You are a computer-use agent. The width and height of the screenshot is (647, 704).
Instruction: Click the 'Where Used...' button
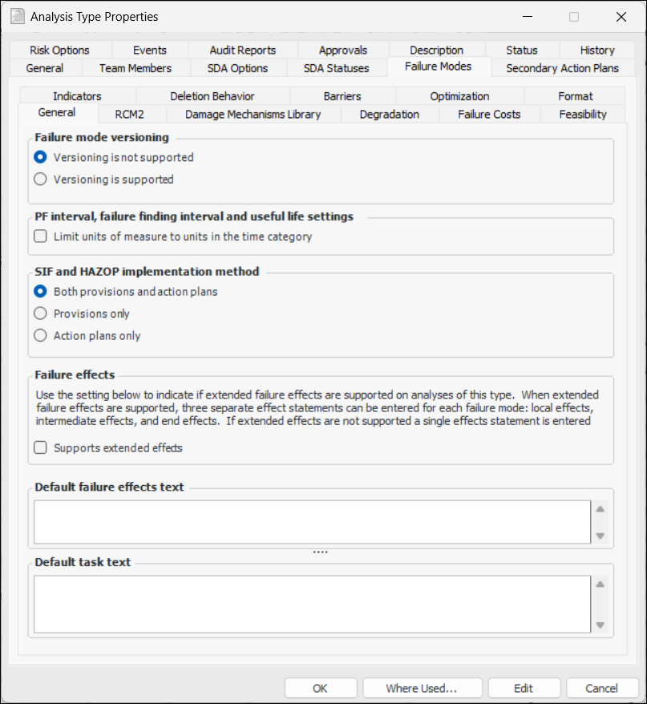[422, 688]
